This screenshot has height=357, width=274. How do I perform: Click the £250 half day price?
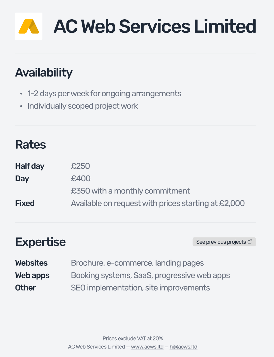click(x=80, y=166)
